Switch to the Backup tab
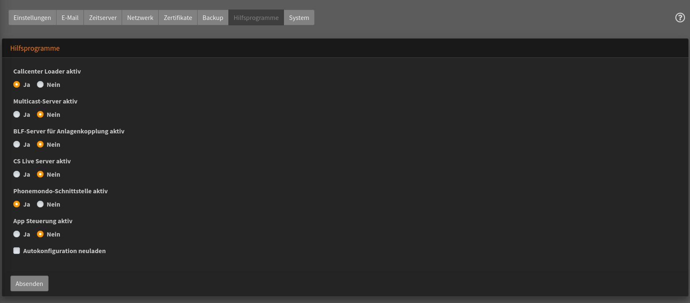Viewport: 690px width, 303px height. coord(213,17)
